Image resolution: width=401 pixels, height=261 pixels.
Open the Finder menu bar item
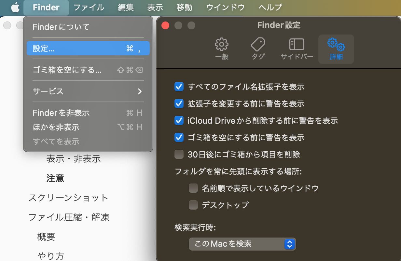(46, 7)
